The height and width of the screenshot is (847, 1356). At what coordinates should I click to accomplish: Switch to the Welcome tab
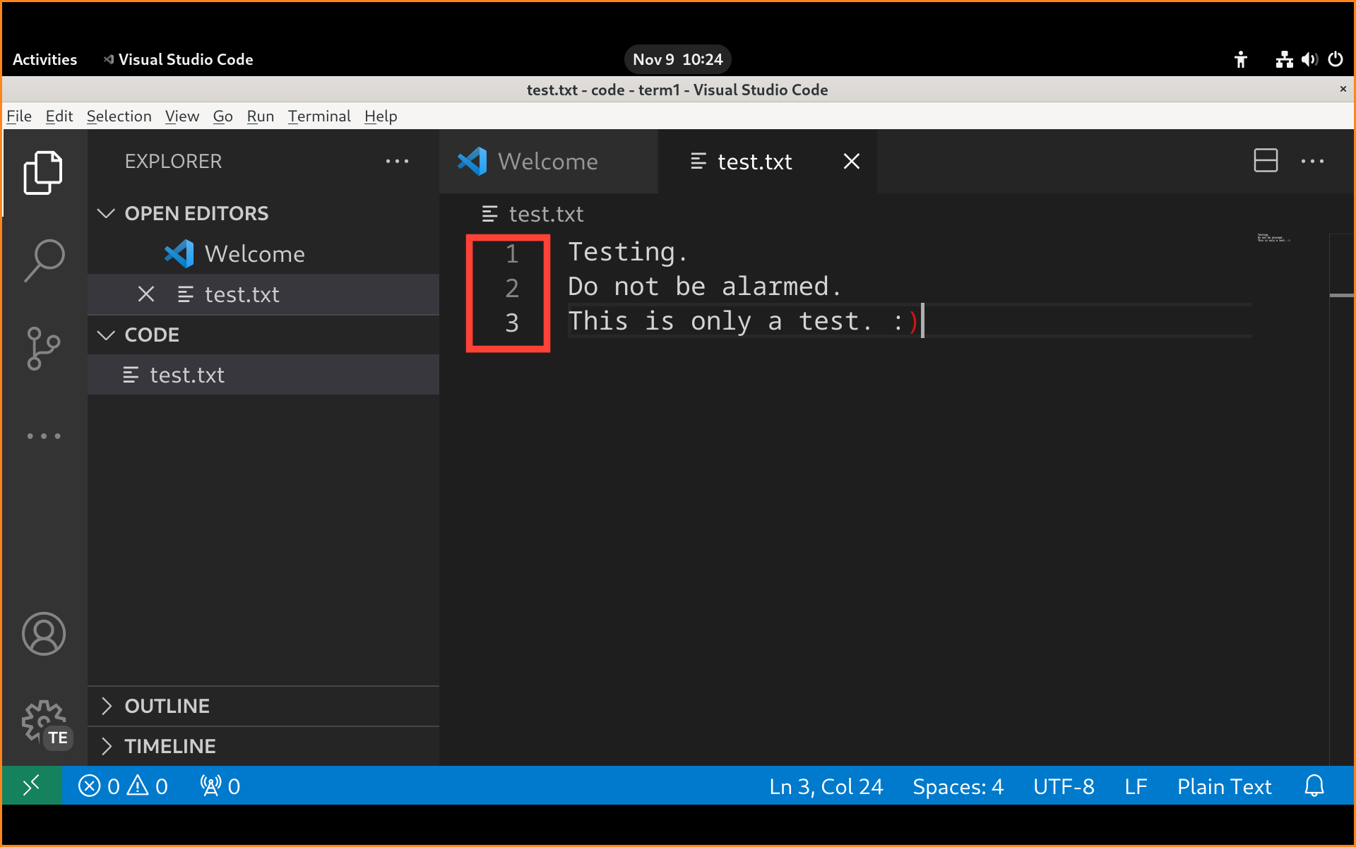click(547, 162)
